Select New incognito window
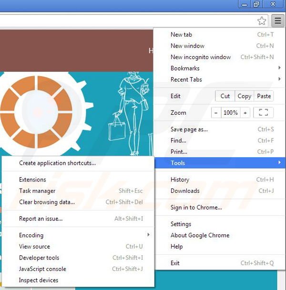The height and width of the screenshot is (290, 286). click(201, 57)
